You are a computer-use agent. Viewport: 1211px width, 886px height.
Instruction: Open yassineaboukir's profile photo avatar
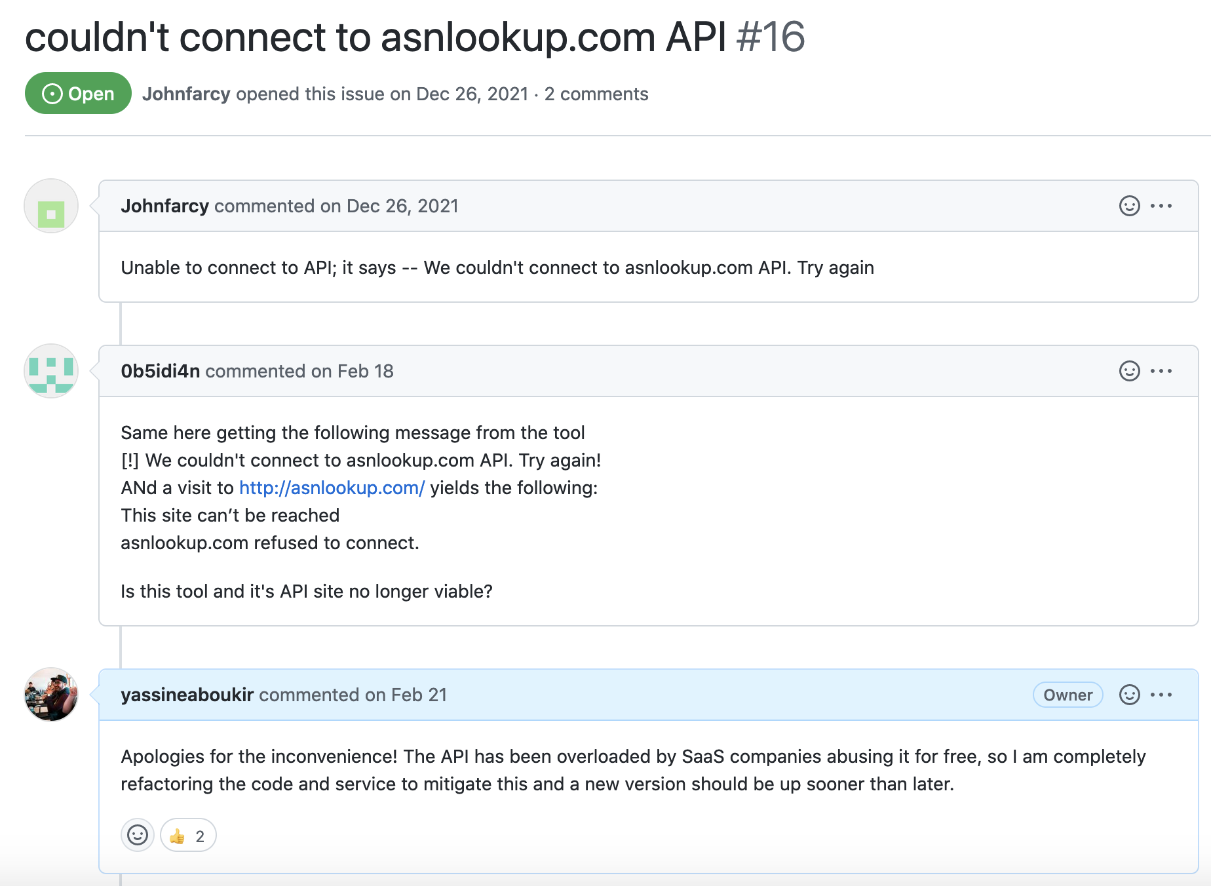(x=51, y=695)
